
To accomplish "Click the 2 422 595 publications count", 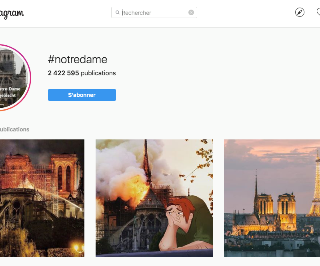I will click(82, 73).
